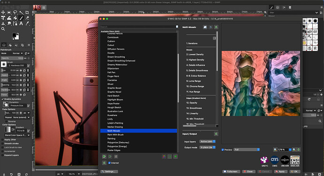The height and width of the screenshot is (176, 324).
Task: Open the Output mode dropdown
Action: coord(208,147)
